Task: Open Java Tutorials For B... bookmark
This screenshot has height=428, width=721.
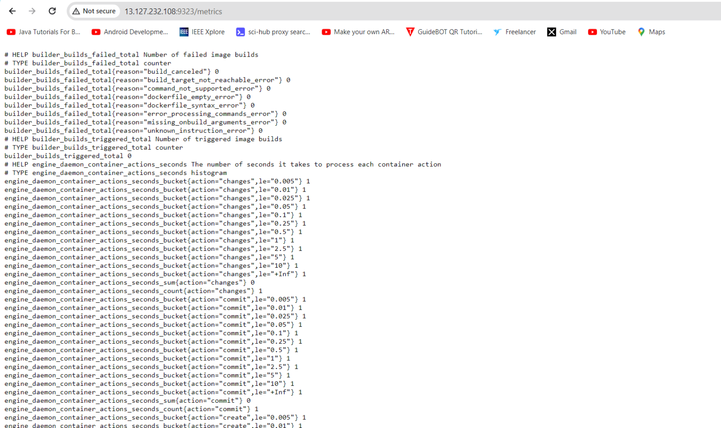Action: click(44, 32)
